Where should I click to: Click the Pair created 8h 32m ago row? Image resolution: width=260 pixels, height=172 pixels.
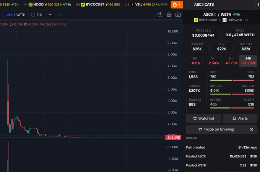click(x=221, y=148)
